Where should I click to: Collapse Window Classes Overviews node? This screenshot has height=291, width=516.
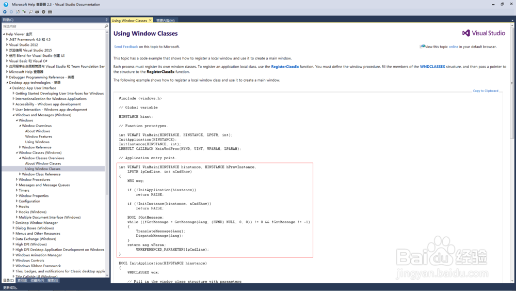pos(20,158)
